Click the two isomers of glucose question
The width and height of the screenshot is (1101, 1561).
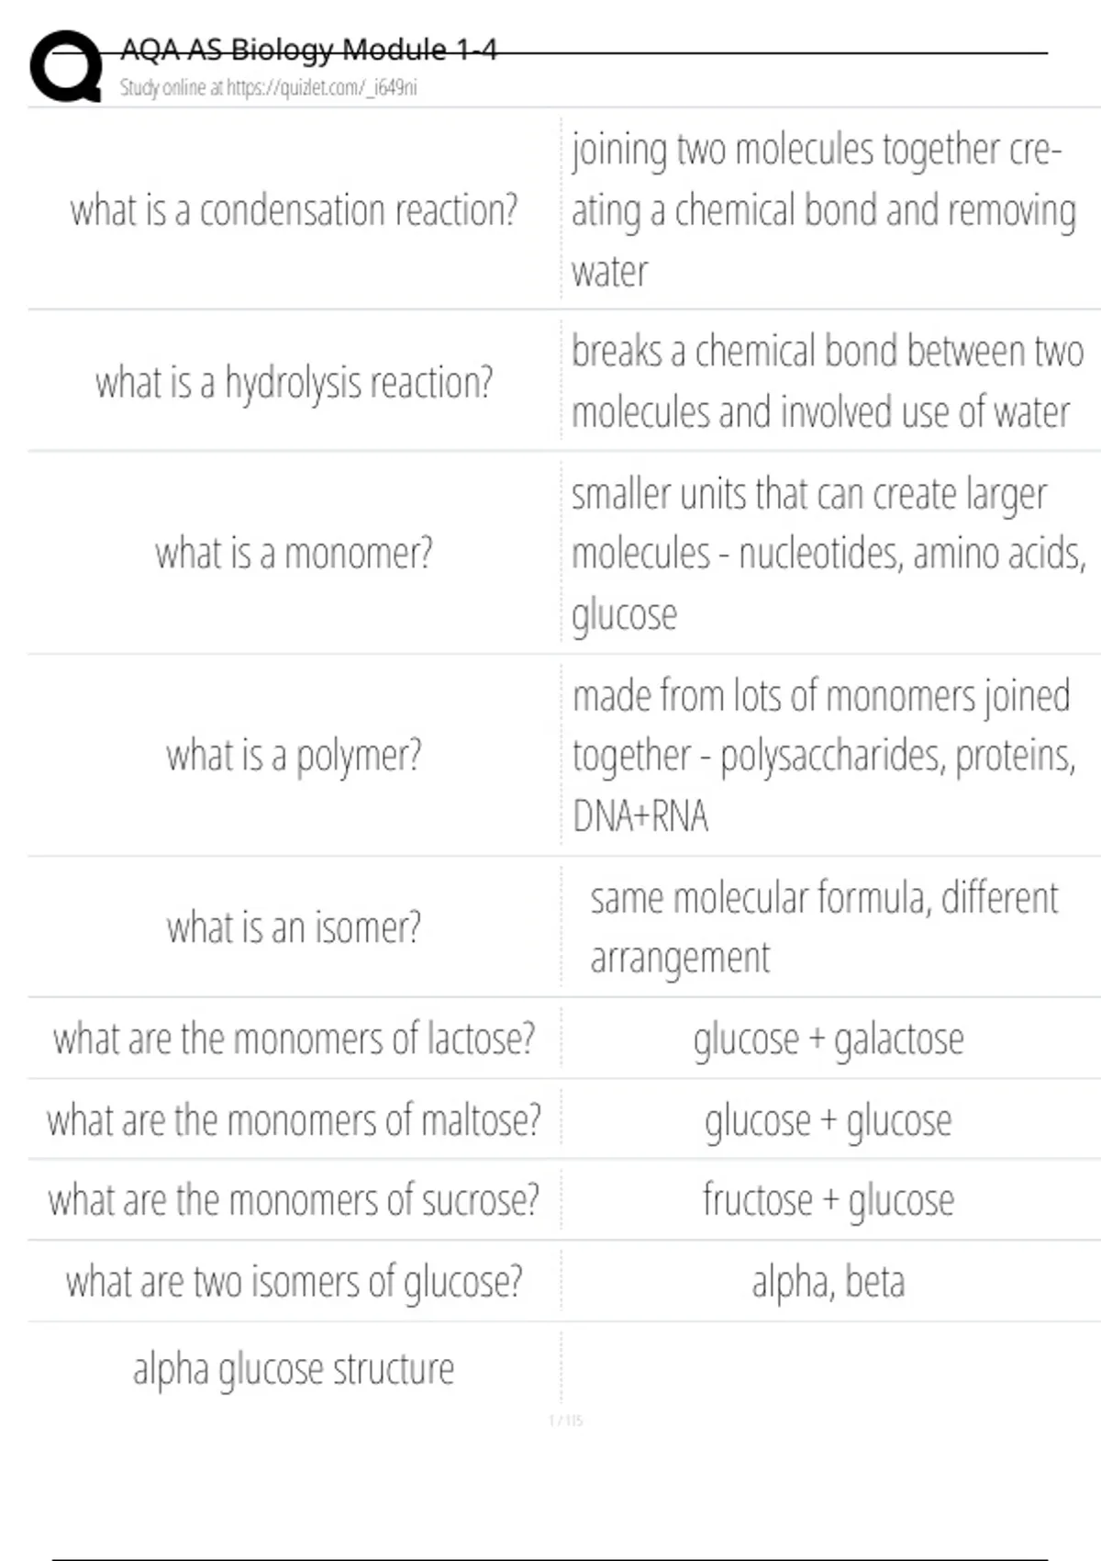click(x=294, y=1282)
